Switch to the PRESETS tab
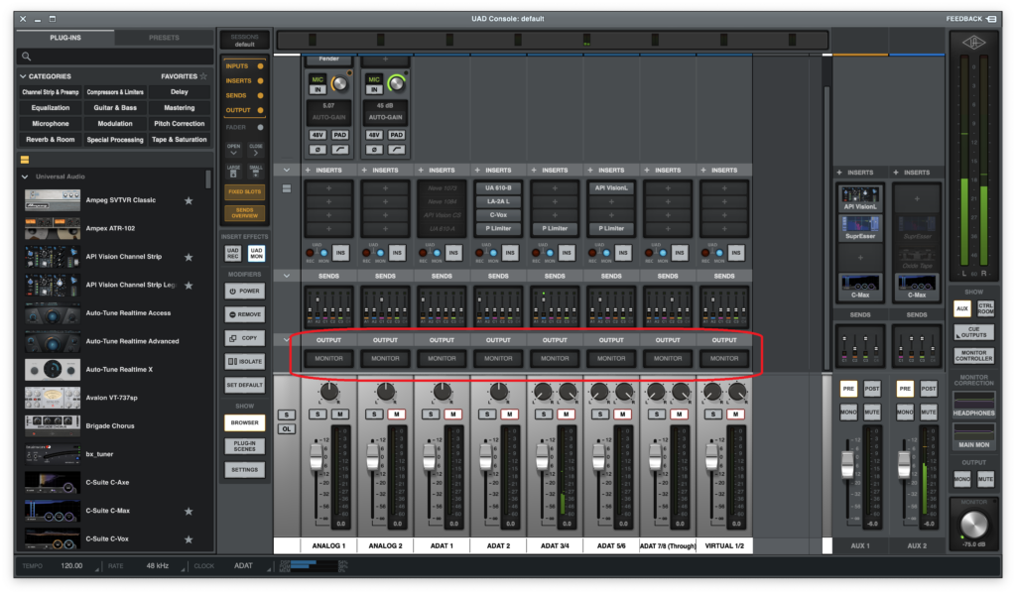Image resolution: width=1016 pixels, height=594 pixels. (164, 38)
